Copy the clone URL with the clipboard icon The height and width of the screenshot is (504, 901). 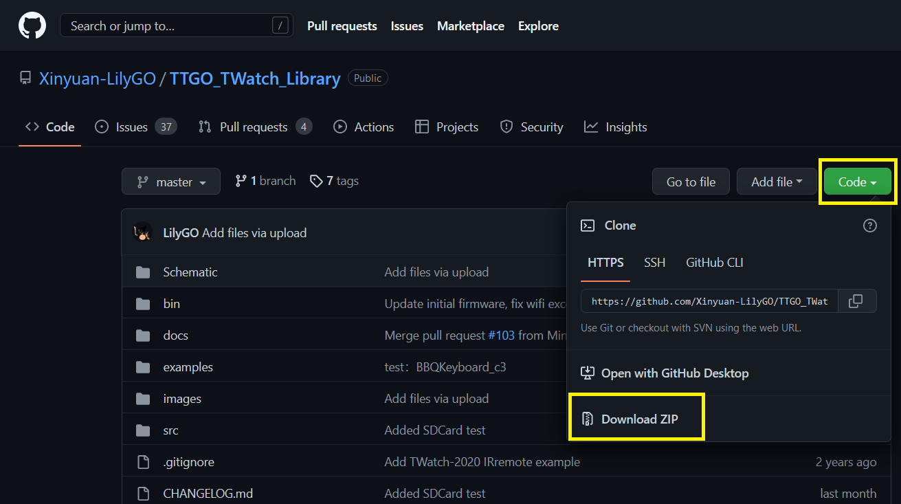point(856,301)
